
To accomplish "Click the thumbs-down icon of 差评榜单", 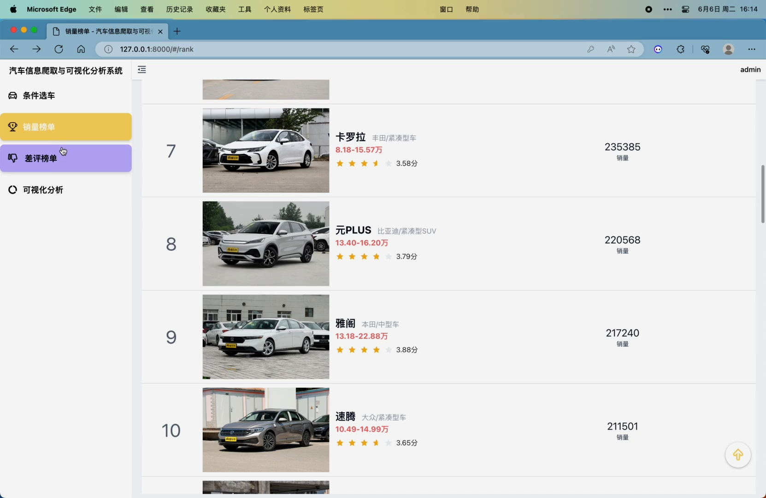I will pos(12,158).
